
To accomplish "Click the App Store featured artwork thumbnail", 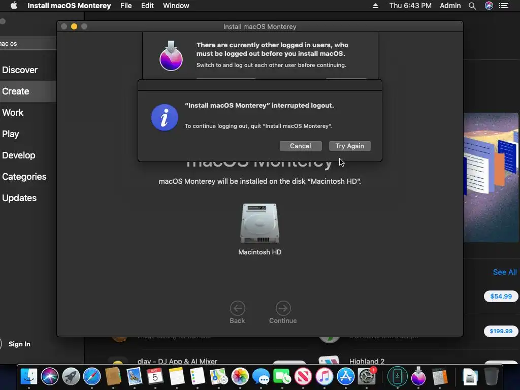I will [491, 177].
